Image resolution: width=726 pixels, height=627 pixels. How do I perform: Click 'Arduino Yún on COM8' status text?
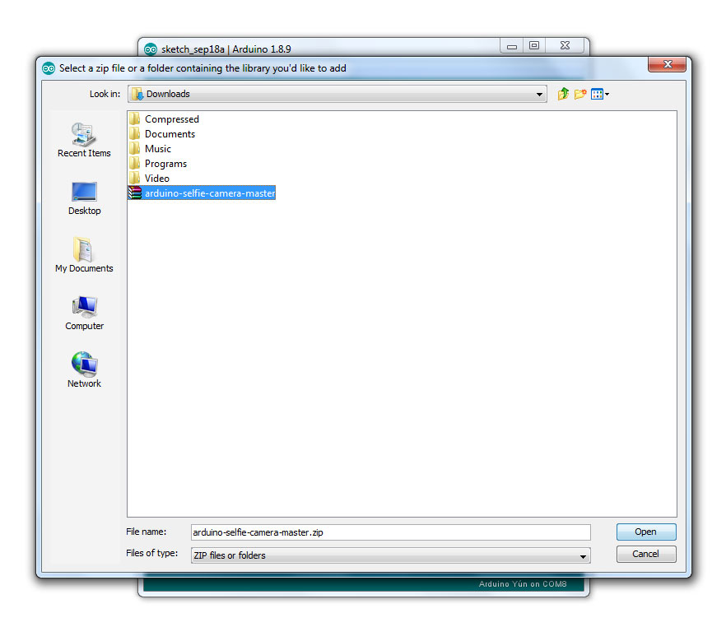[522, 584]
